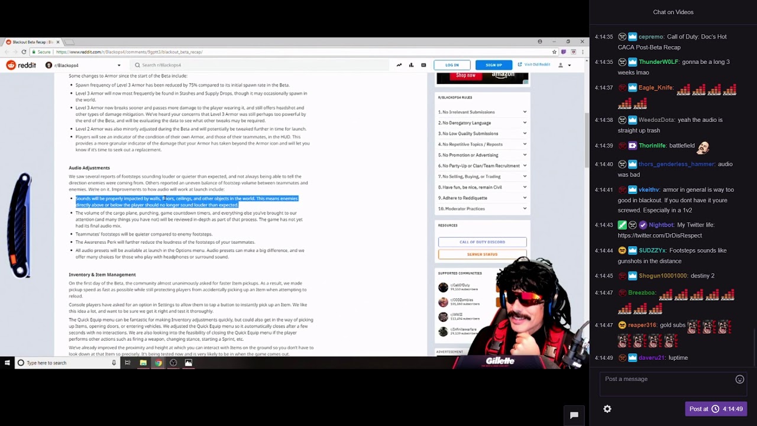Click the Chrome profile icon in title bar
This screenshot has height=426, width=757.
tap(540, 41)
